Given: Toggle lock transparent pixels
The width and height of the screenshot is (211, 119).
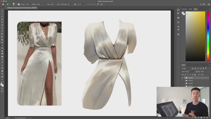Looking at the screenshot, I should 185,75.
